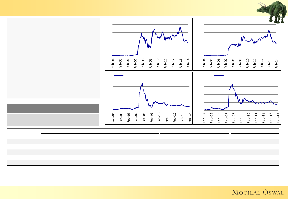Click solid blue legend marker in top-right chart
Viewport: 288px width, 199px height.
pos(219,21)
